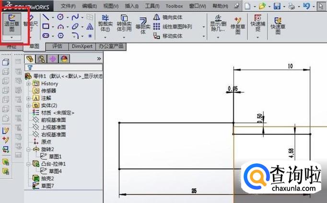Open dropdown below Exit Sketch button

(12, 38)
